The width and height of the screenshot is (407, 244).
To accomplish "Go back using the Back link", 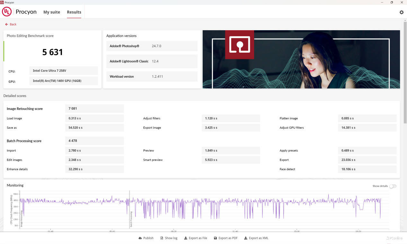I will click(x=13, y=24).
